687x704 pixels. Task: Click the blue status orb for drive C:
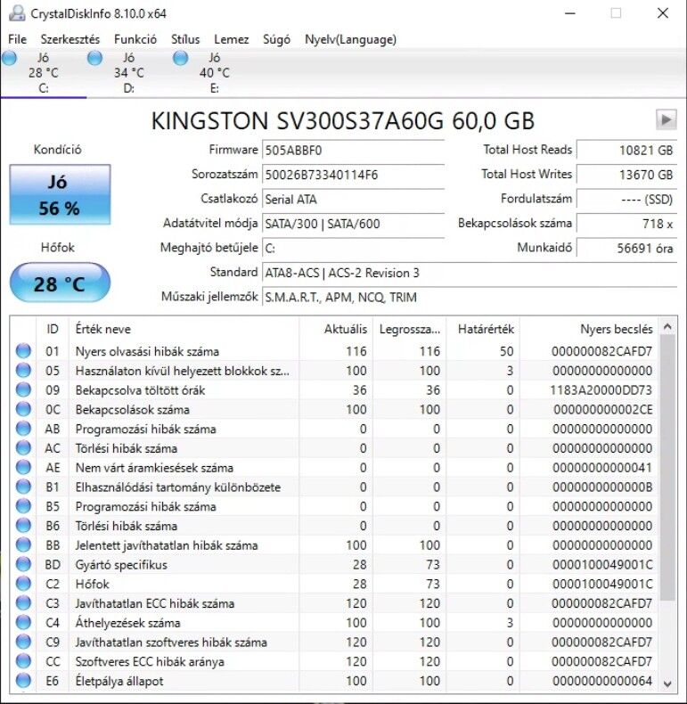point(10,58)
